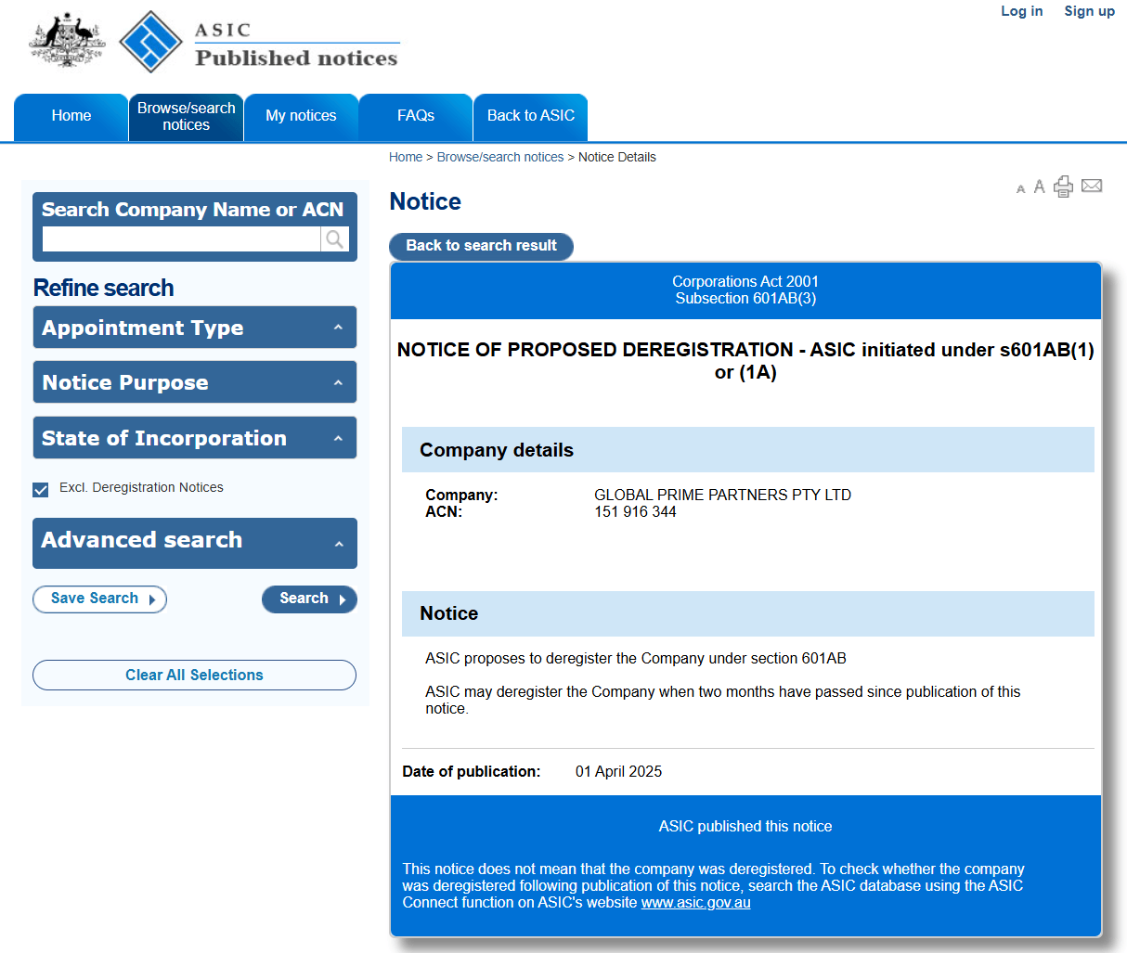Image resolution: width=1127 pixels, height=953 pixels.
Task: Select company name GLOBAL PRIME PARTNERS PTY LTD
Action: (x=722, y=496)
